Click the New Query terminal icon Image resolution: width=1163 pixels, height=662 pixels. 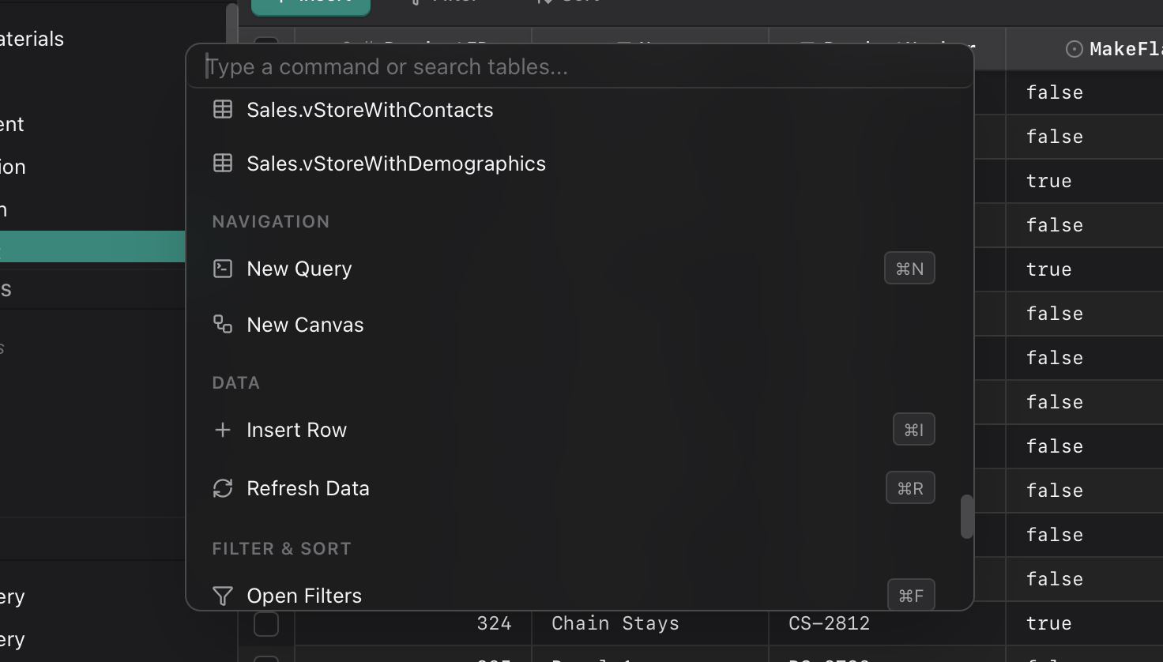[223, 269]
